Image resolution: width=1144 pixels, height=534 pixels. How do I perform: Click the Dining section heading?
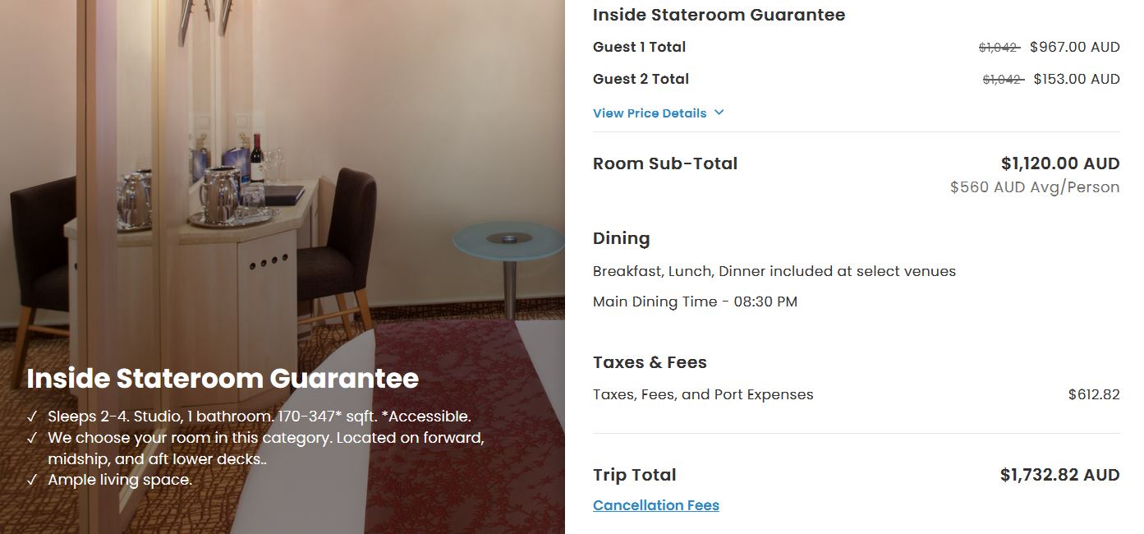[622, 239]
